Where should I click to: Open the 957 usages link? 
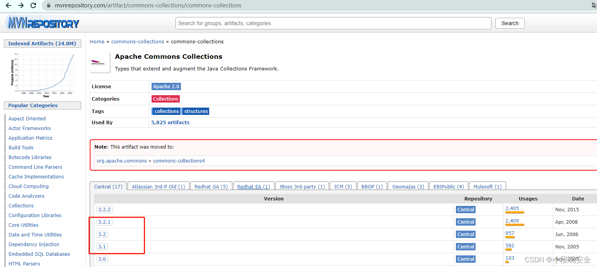pyautogui.click(x=510, y=233)
